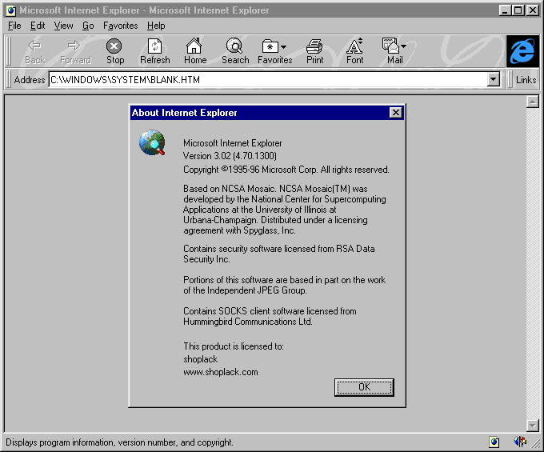Maximize the Internet Explorer window

click(x=518, y=10)
